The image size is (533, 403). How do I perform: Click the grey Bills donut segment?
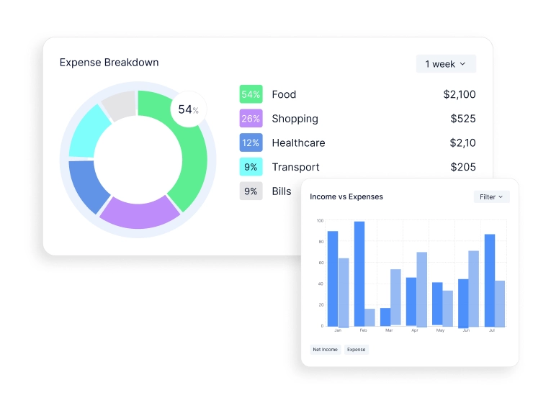pos(119,105)
